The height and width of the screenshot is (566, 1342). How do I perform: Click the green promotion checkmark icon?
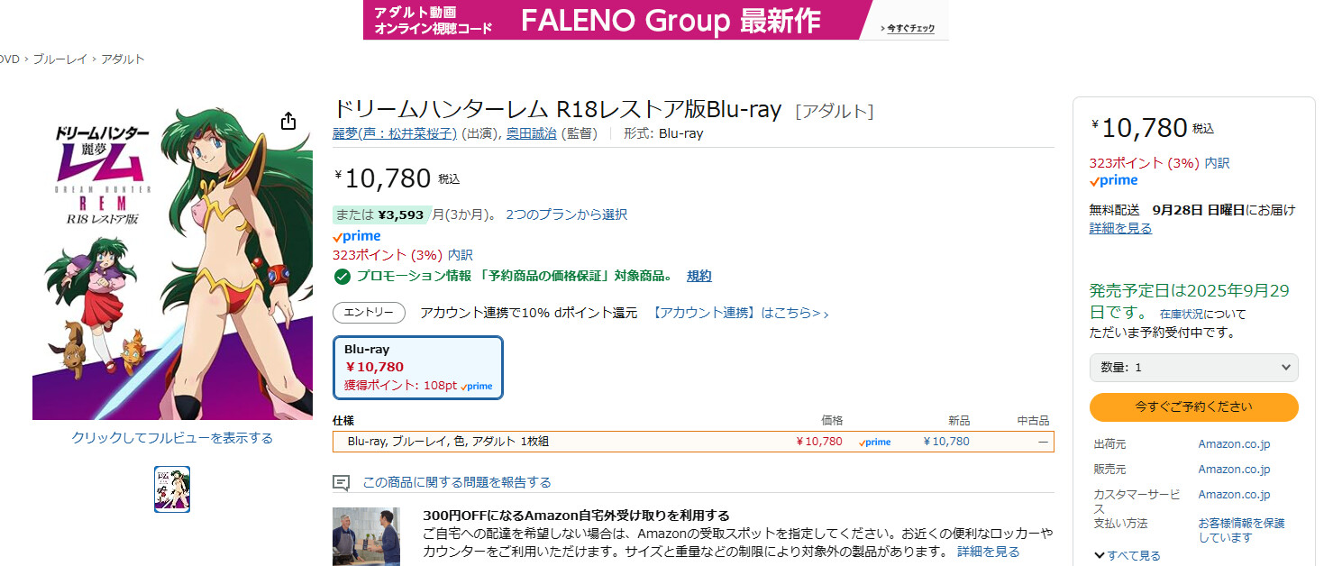pyautogui.click(x=342, y=276)
